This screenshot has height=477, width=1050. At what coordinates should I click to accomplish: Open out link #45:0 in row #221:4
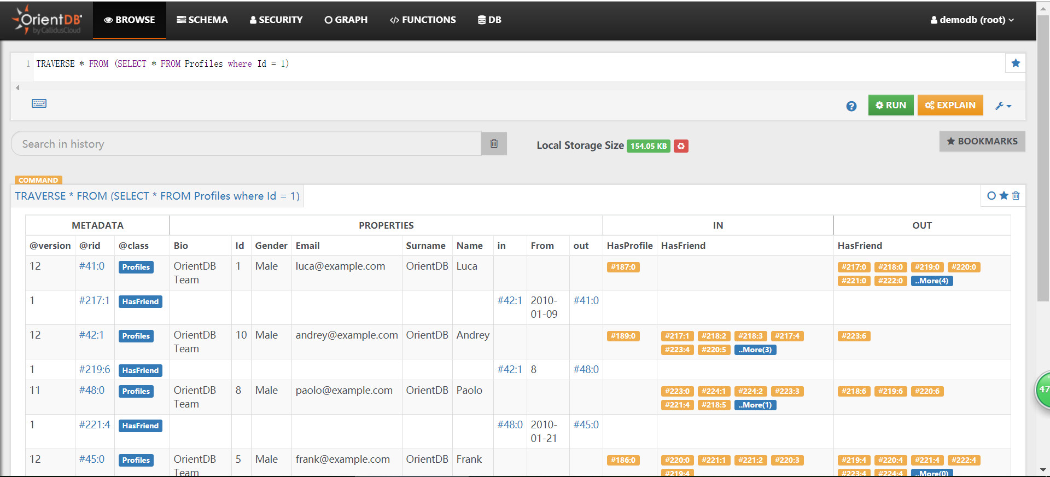(x=586, y=424)
